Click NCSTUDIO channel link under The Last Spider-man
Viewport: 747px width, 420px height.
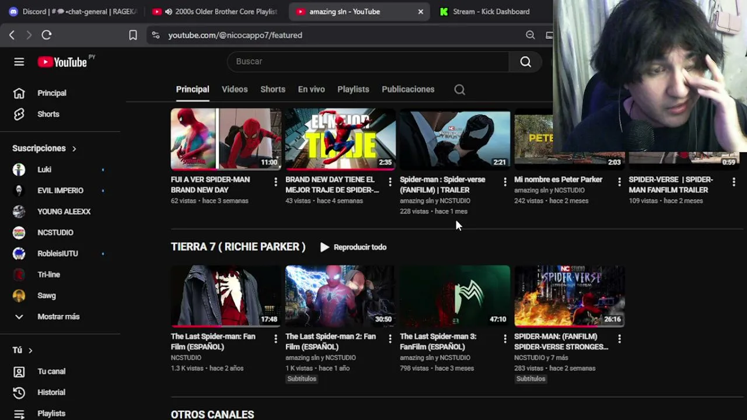coord(186,358)
